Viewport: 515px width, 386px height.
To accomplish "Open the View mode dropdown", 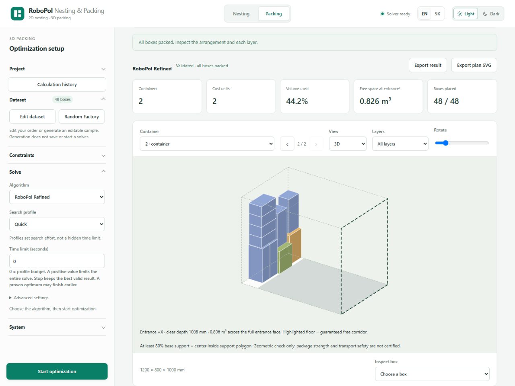I will coord(348,144).
